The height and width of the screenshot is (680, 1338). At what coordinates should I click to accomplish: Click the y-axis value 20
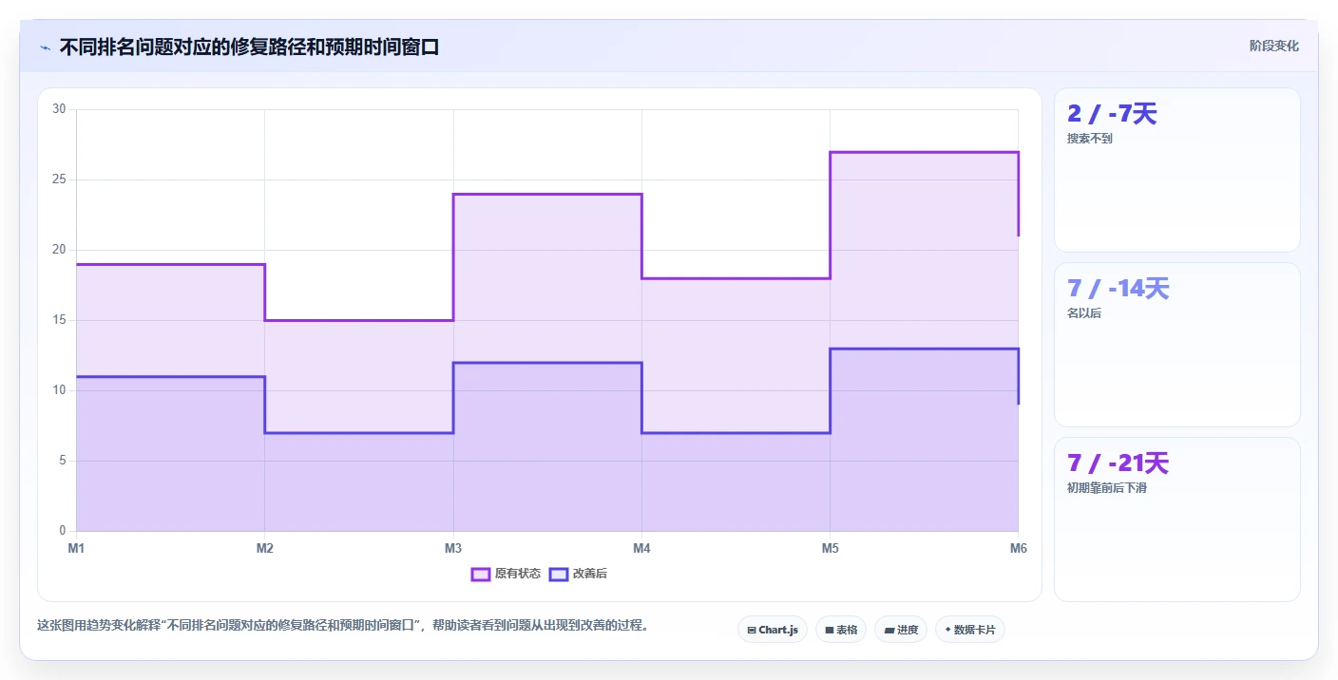pyautogui.click(x=59, y=250)
